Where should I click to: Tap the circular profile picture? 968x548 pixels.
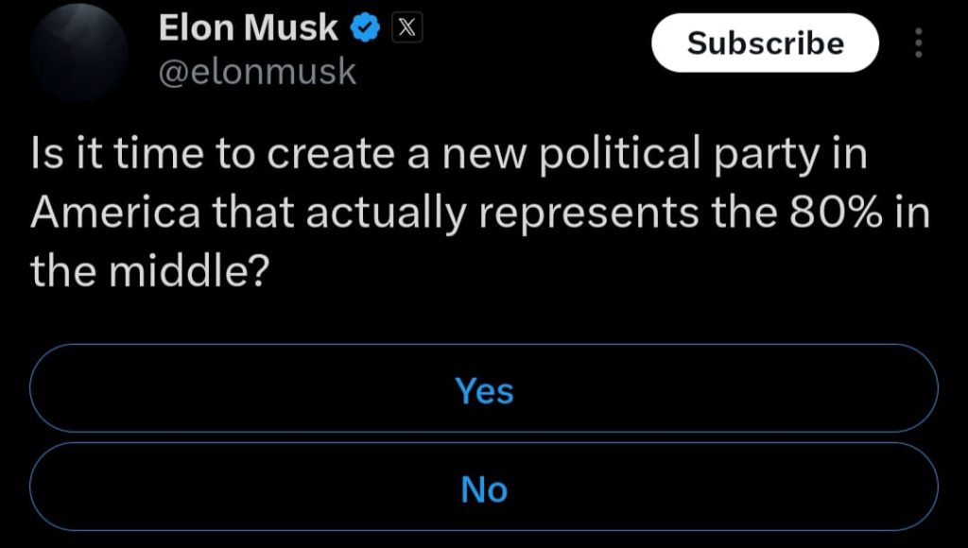[79, 52]
